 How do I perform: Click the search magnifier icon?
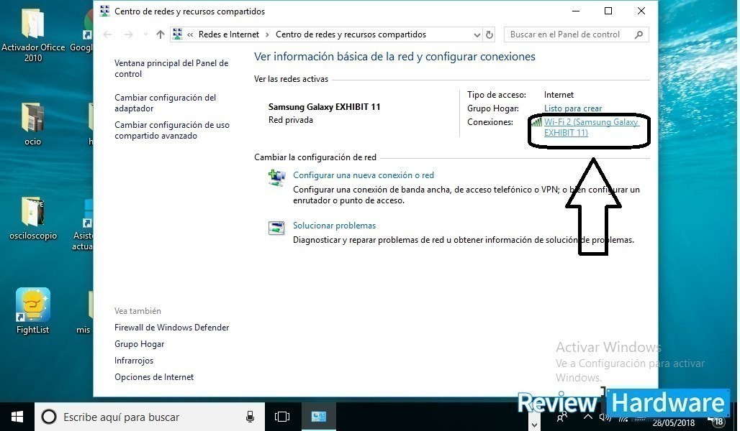coord(639,34)
